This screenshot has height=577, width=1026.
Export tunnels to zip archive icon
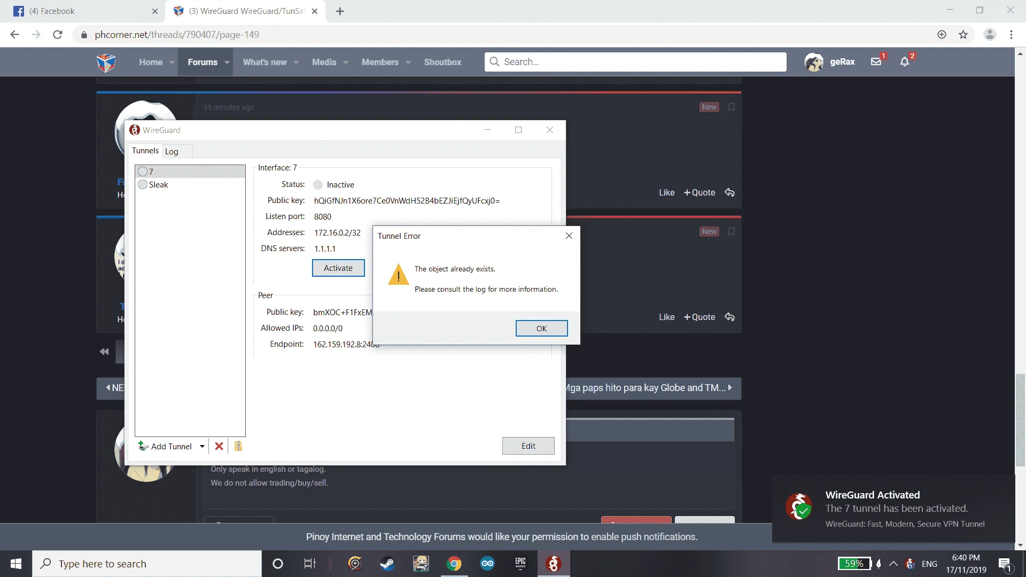[x=238, y=446]
